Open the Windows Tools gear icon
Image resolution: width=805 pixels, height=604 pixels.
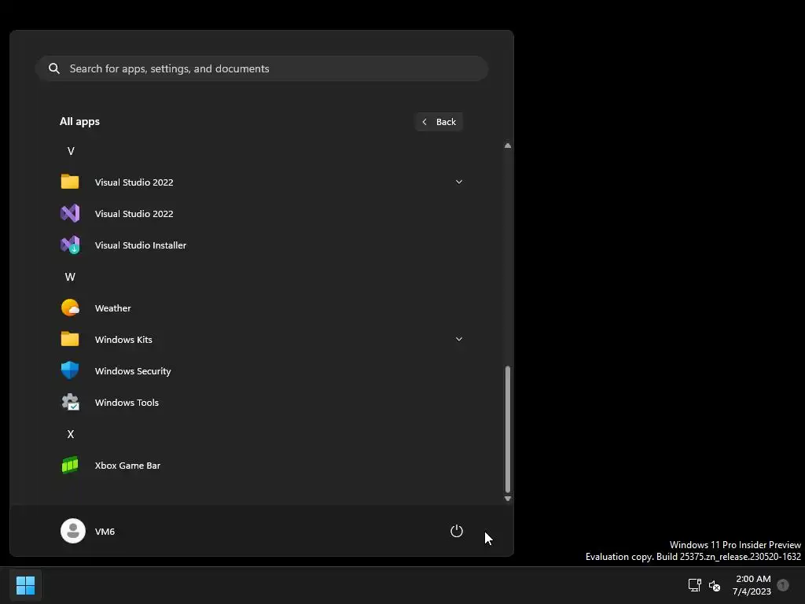70,402
